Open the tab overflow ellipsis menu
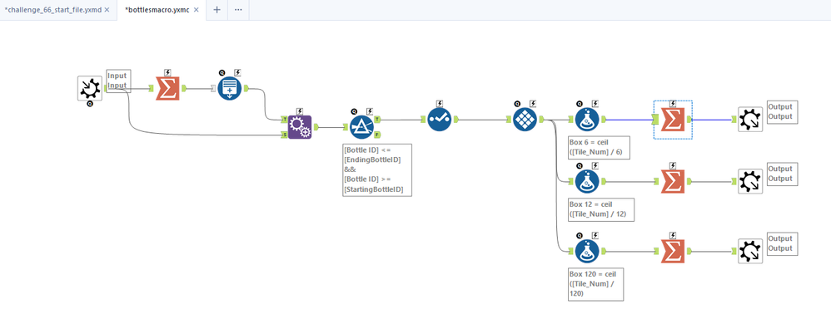 pyautogui.click(x=238, y=10)
